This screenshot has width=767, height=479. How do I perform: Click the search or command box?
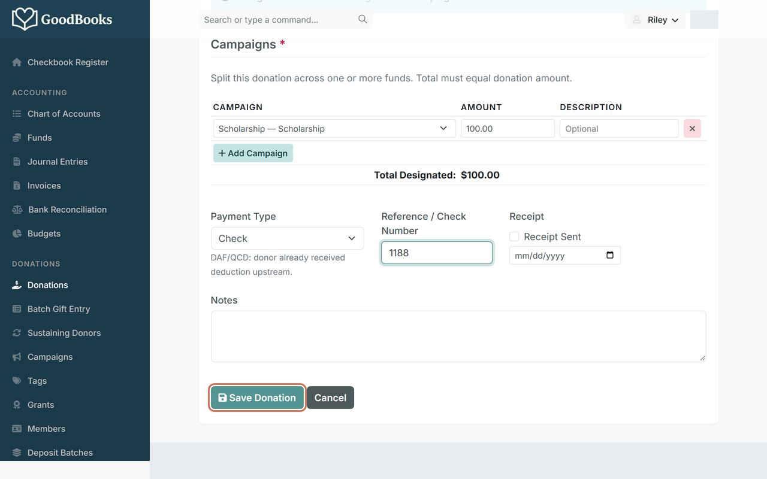pyautogui.click(x=285, y=20)
